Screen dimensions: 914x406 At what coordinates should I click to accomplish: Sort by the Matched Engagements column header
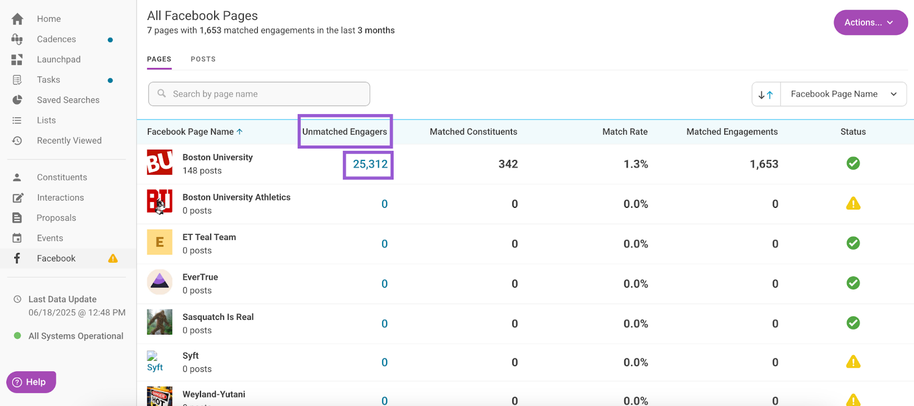pyautogui.click(x=732, y=131)
